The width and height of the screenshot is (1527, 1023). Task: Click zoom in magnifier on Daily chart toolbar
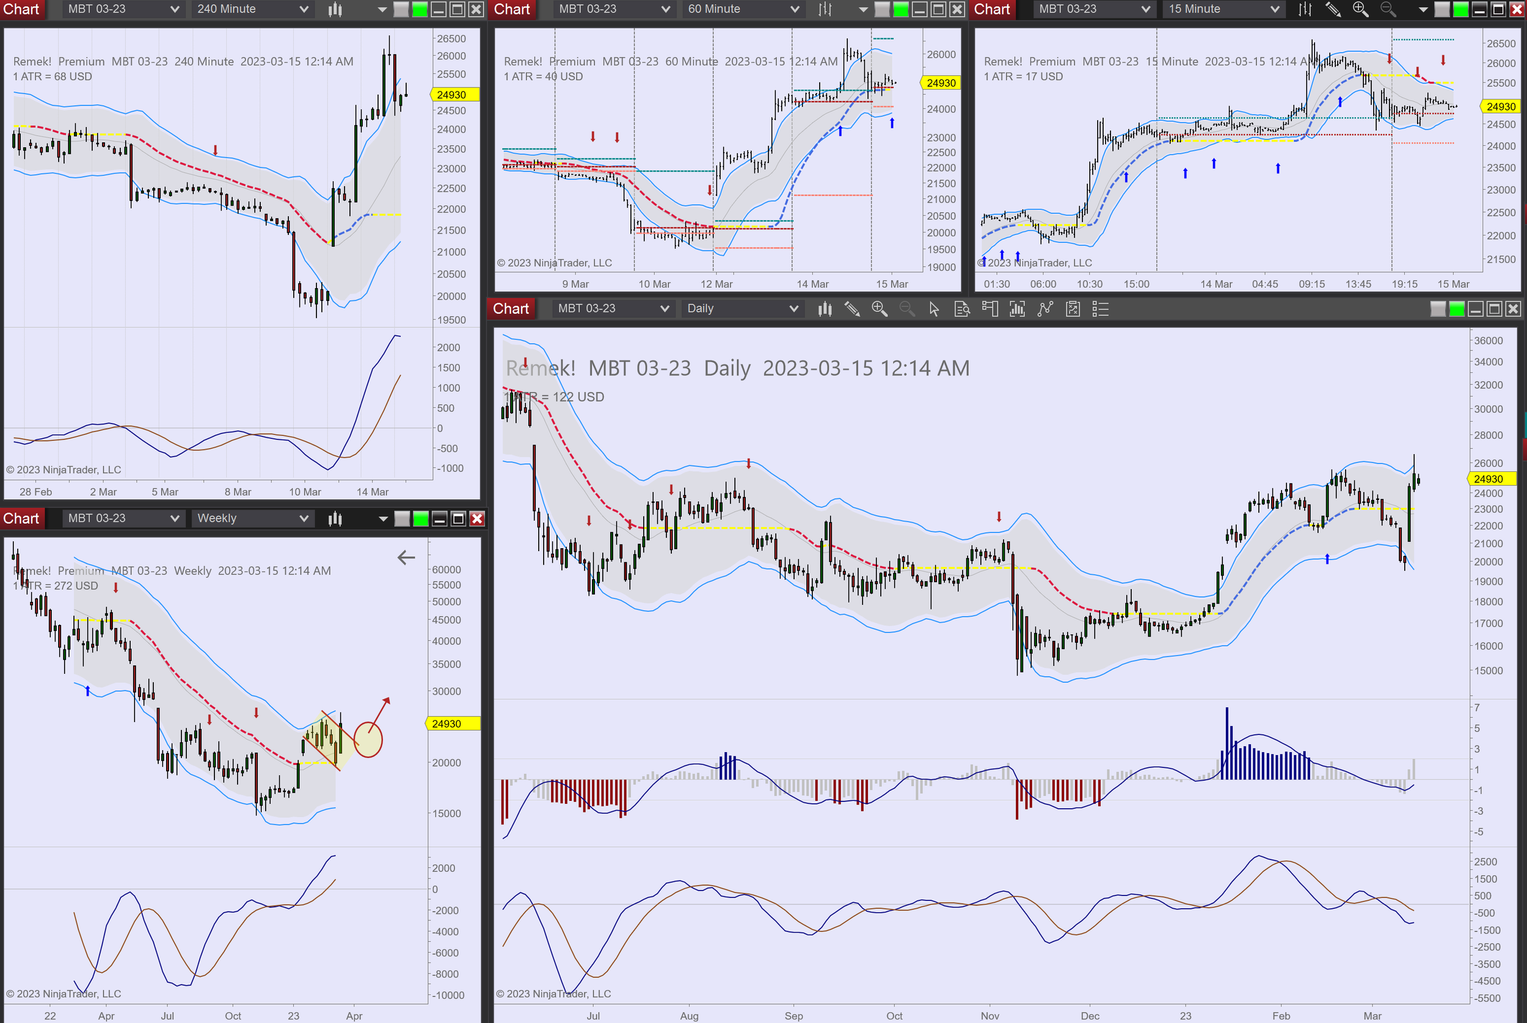click(879, 309)
